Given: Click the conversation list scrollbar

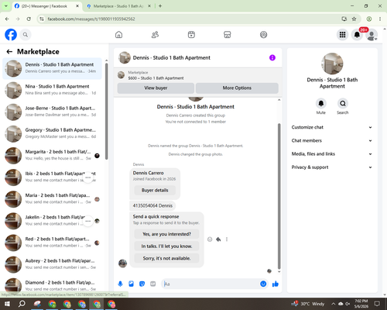Looking at the screenshot, I should coord(106,111).
